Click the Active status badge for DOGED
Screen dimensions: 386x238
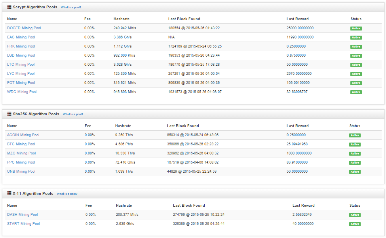click(x=356, y=29)
